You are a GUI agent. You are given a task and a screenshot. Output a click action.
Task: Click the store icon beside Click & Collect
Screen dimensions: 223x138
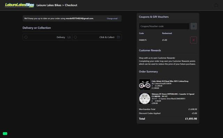coord(118,37)
